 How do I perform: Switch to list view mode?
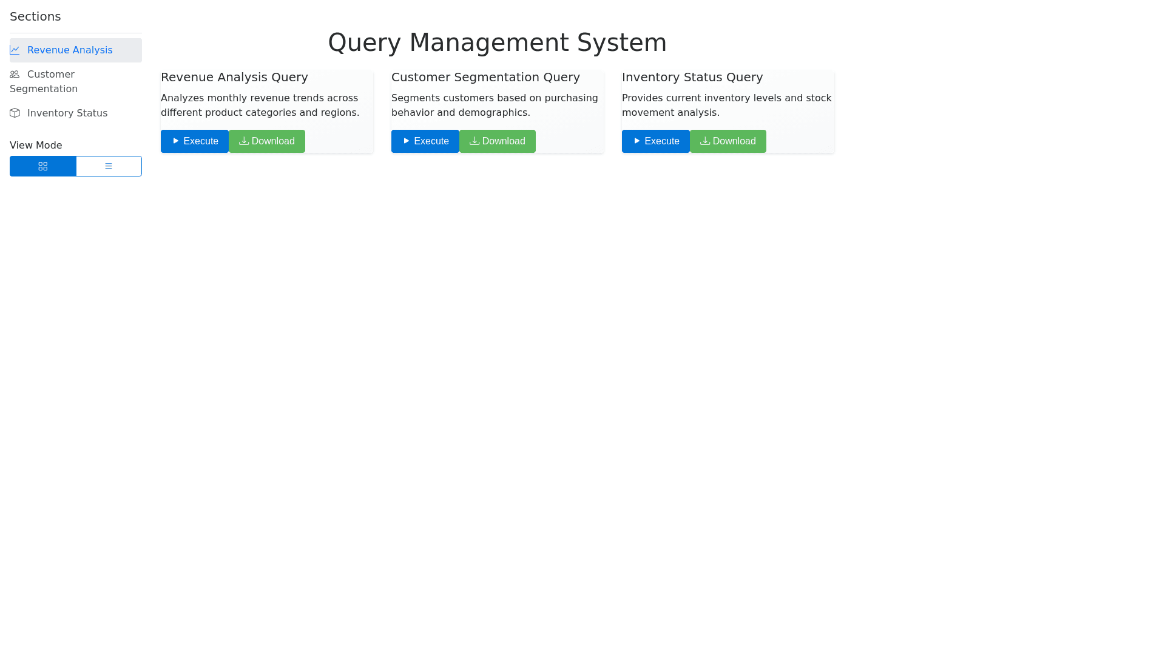click(109, 166)
